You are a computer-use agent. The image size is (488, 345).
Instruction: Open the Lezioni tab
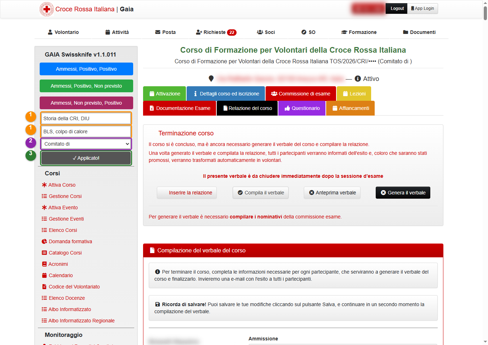[x=354, y=94]
